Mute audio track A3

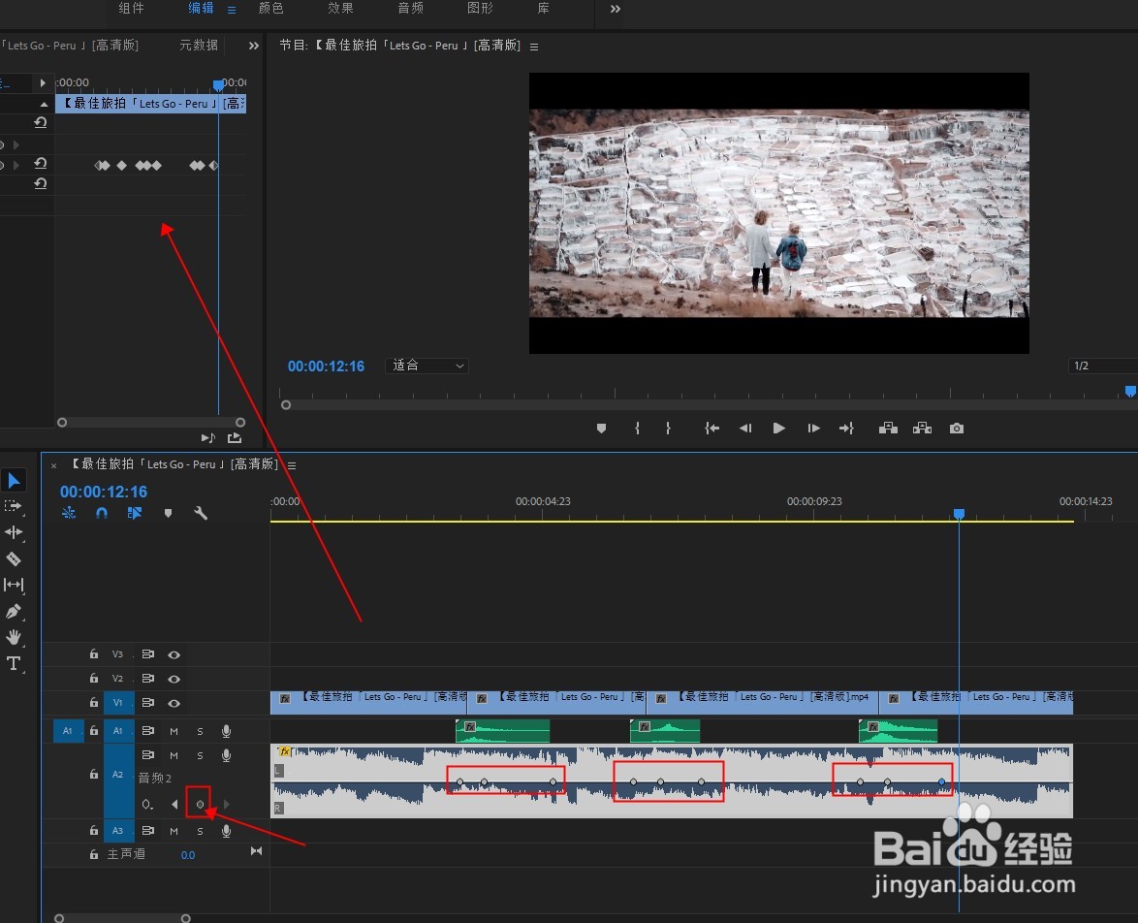point(174,831)
